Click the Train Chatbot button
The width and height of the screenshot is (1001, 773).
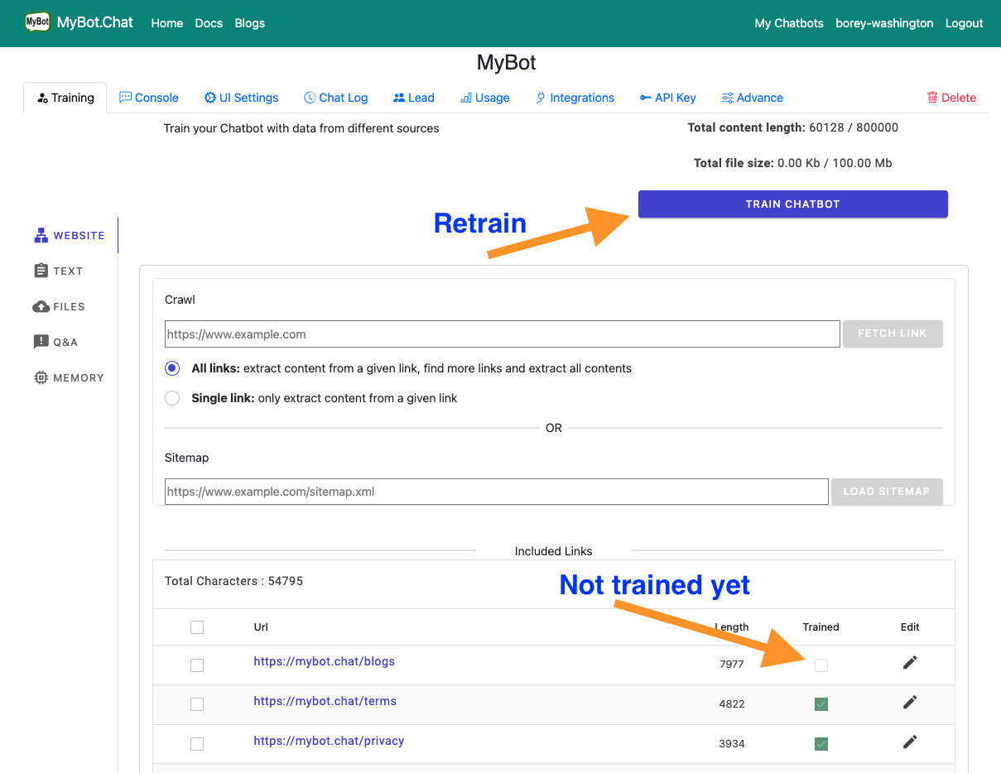[x=792, y=204]
